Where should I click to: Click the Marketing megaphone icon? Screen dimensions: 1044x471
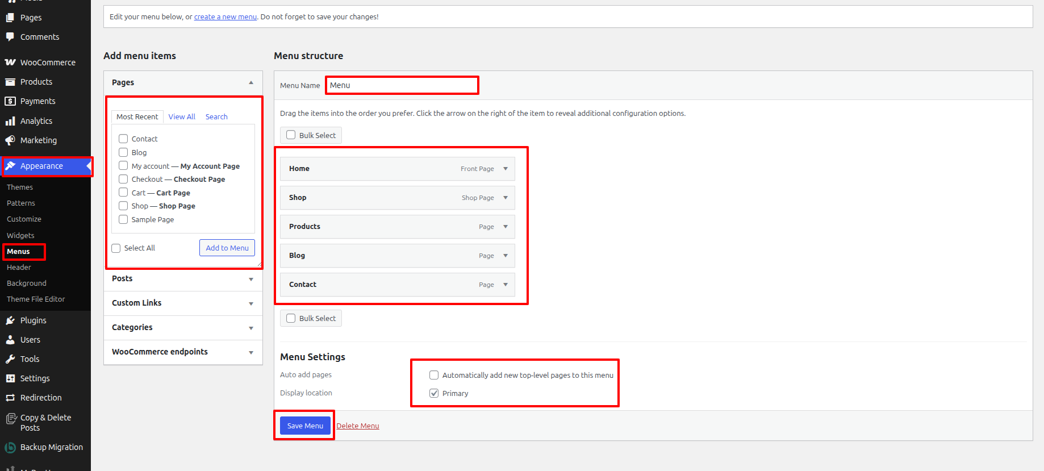click(x=10, y=140)
